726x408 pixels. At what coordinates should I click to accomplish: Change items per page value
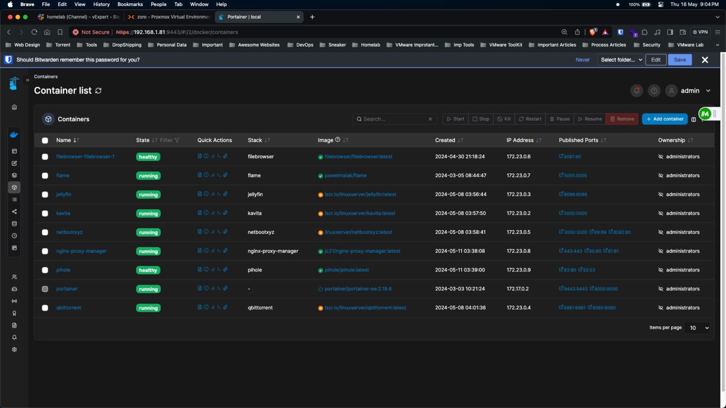click(x=697, y=328)
